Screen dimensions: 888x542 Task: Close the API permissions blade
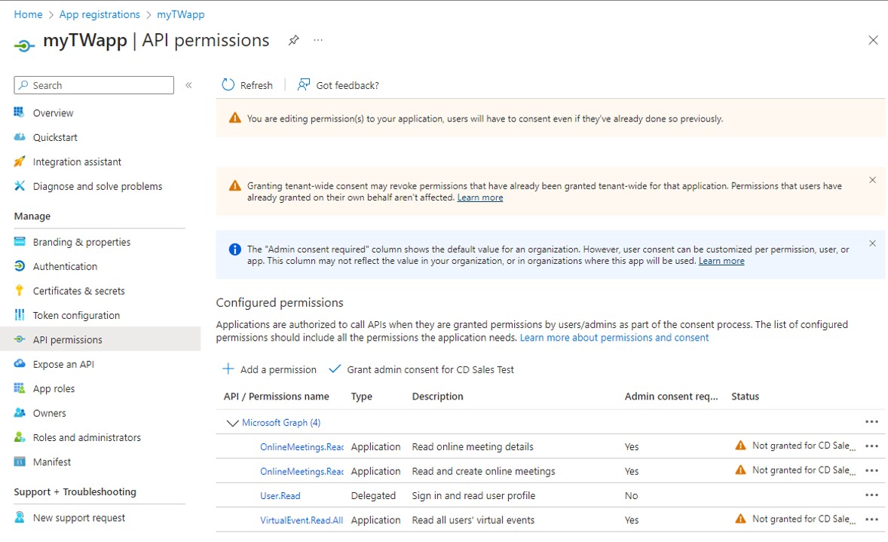pyautogui.click(x=873, y=40)
